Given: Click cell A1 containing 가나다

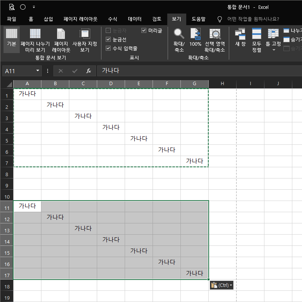Looking at the screenshot, I should [27, 94].
